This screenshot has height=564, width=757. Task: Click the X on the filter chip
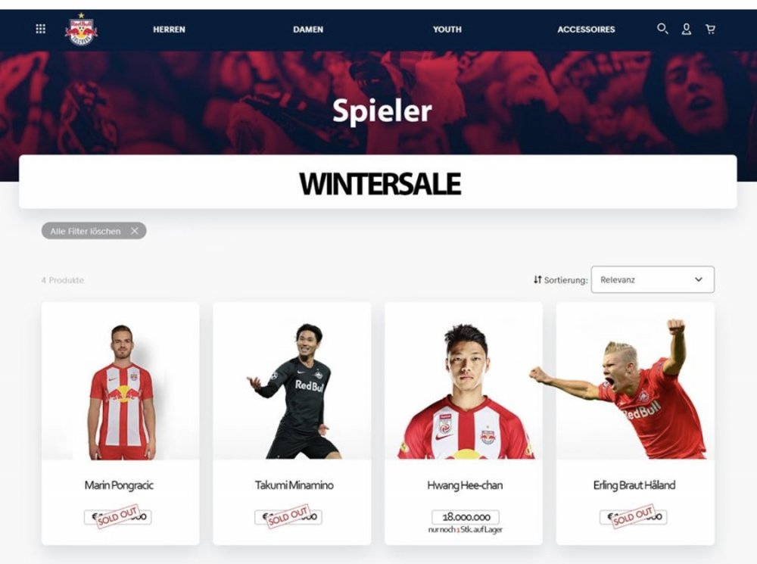click(135, 231)
